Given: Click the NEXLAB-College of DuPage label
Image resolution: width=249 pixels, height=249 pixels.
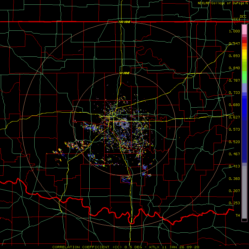Looking at the screenshot, I should pyautogui.click(x=221, y=3).
